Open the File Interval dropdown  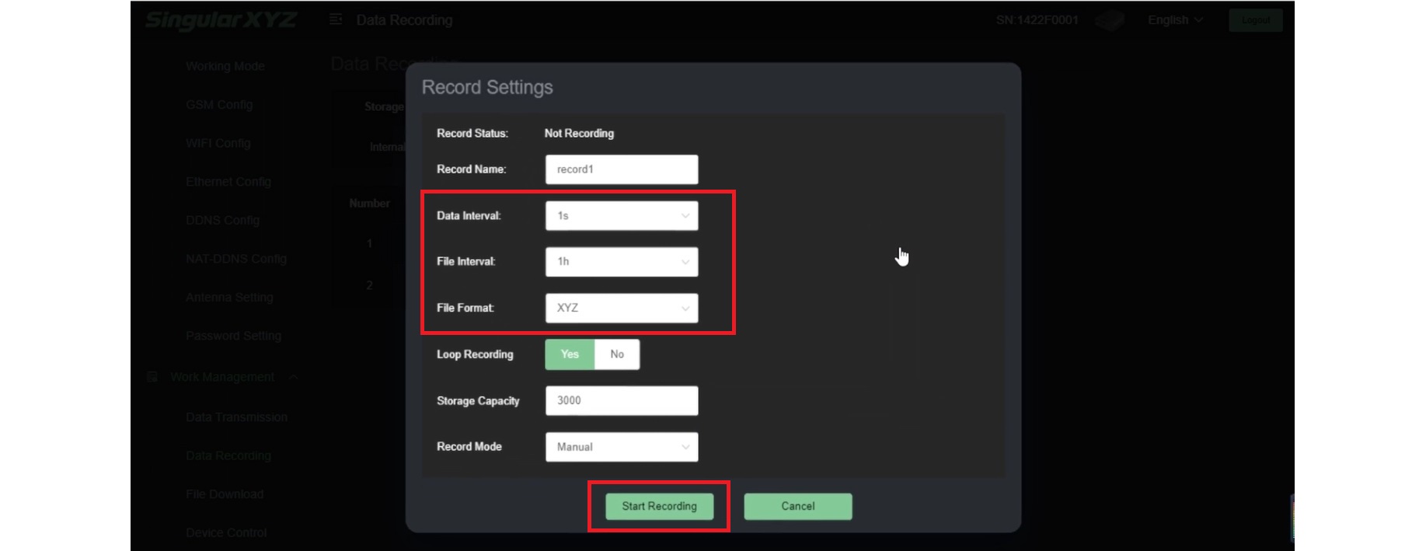621,262
